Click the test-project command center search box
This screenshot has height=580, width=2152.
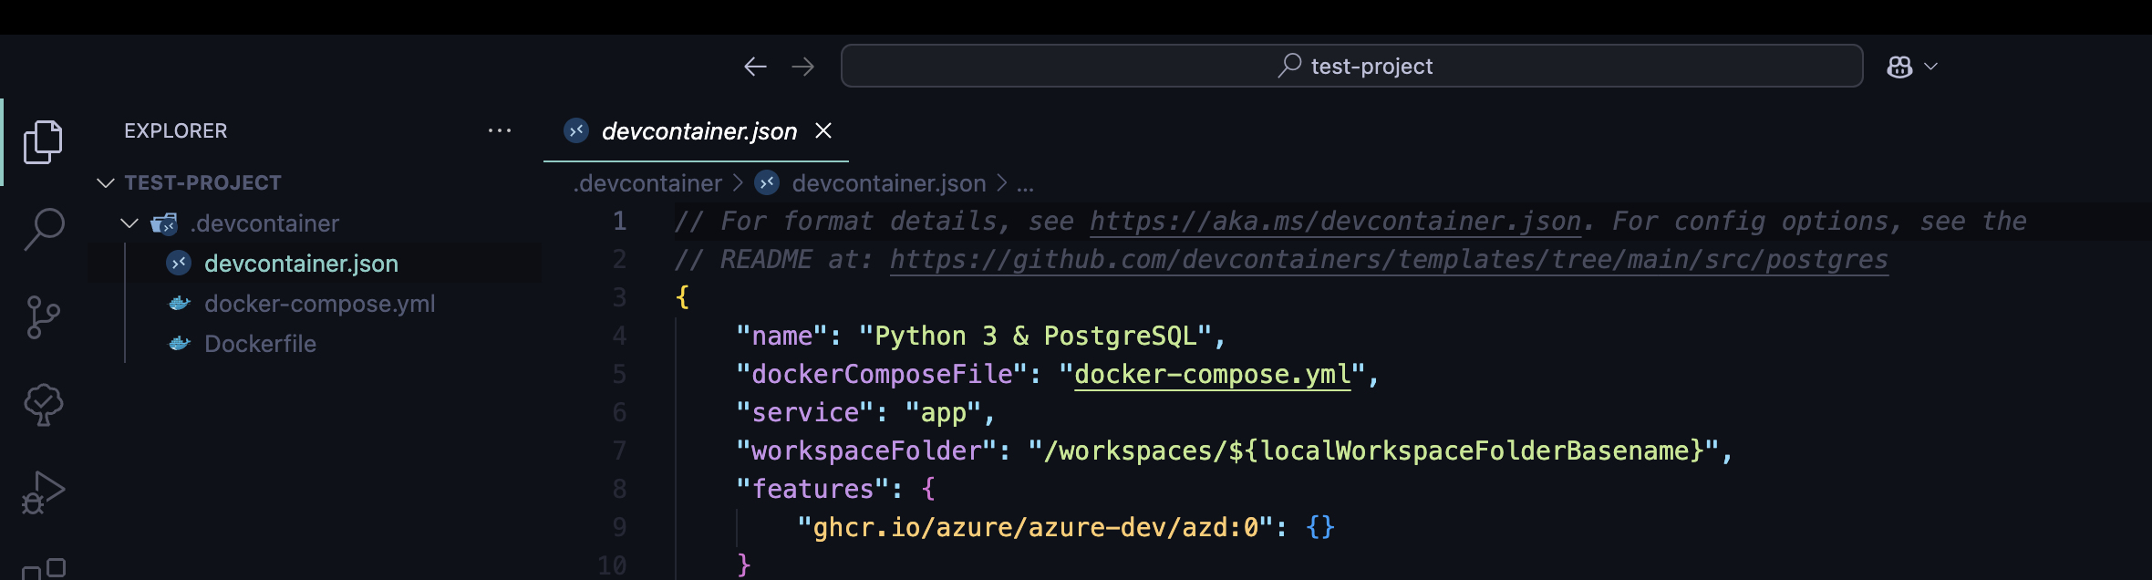[1351, 67]
